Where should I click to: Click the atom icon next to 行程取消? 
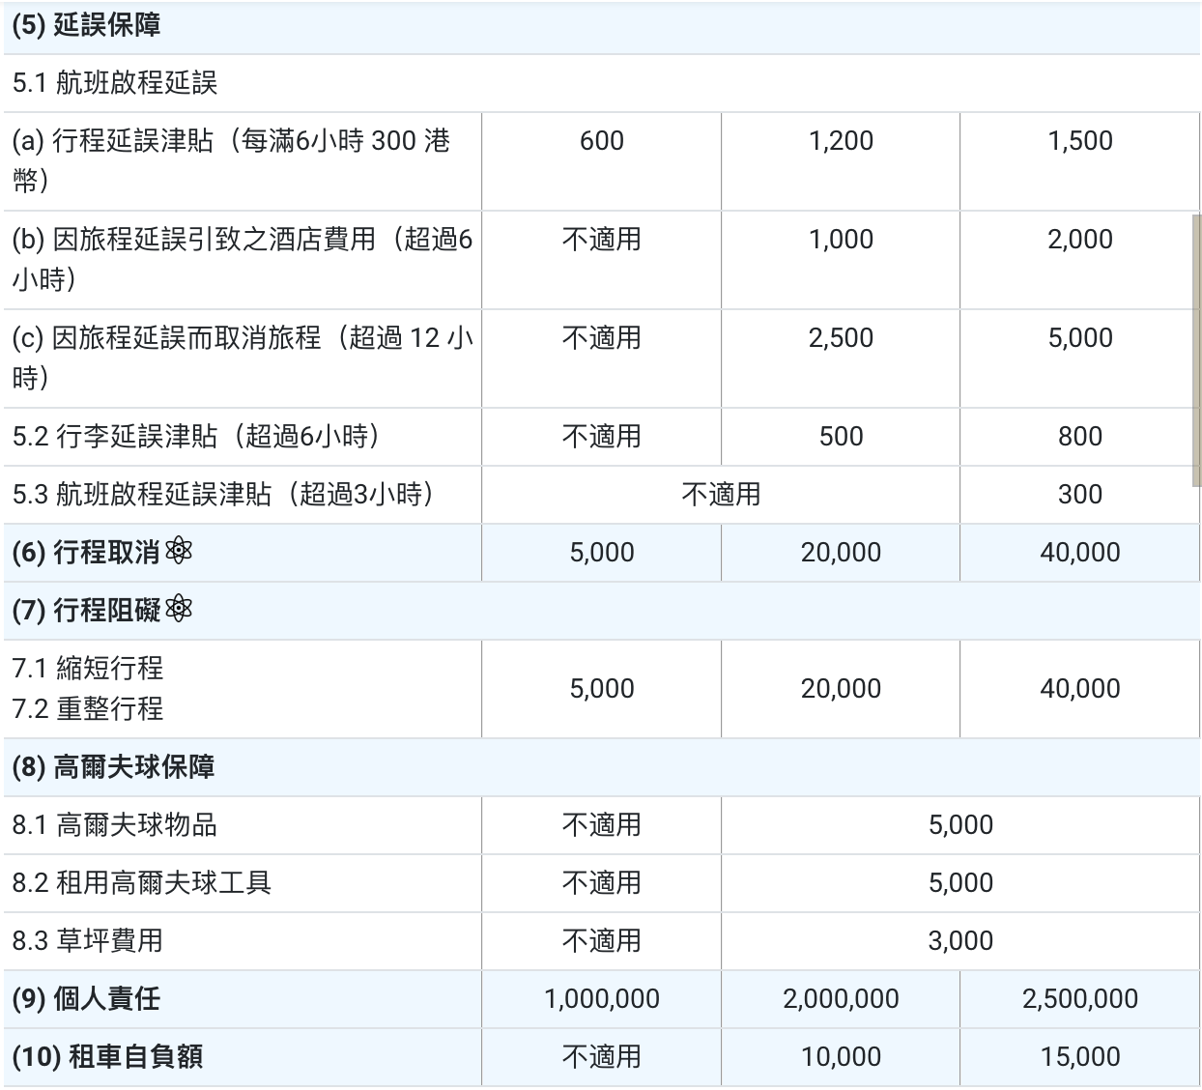coord(179,552)
